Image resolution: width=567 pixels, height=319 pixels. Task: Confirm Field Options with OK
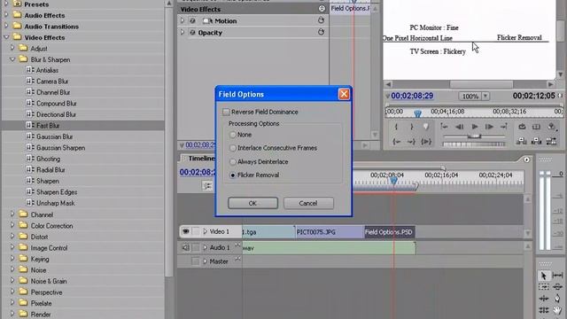(x=252, y=203)
